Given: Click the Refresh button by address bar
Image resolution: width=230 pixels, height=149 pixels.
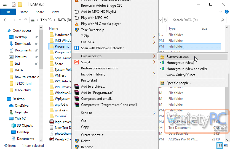Looking at the screenshot, I should pyautogui.click(x=165, y=20).
